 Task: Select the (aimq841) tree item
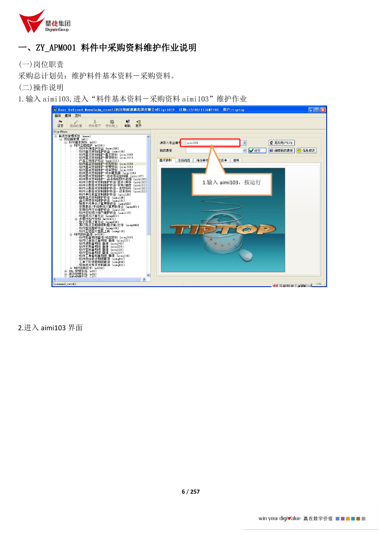point(102,258)
